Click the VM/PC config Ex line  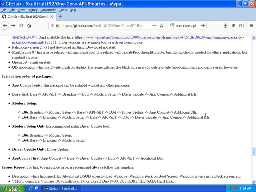(x=93, y=181)
